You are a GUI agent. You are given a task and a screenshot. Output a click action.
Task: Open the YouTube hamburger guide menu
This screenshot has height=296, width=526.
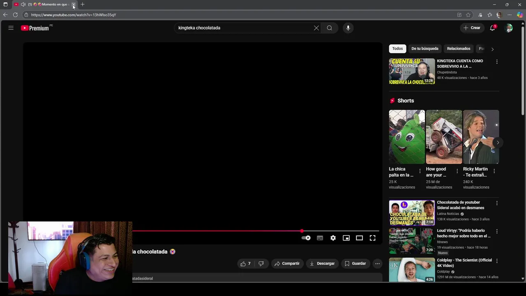pos(11,28)
